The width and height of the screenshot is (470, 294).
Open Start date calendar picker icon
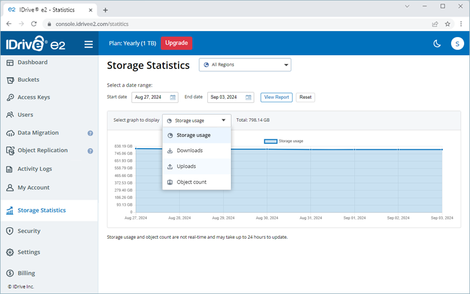click(x=173, y=97)
